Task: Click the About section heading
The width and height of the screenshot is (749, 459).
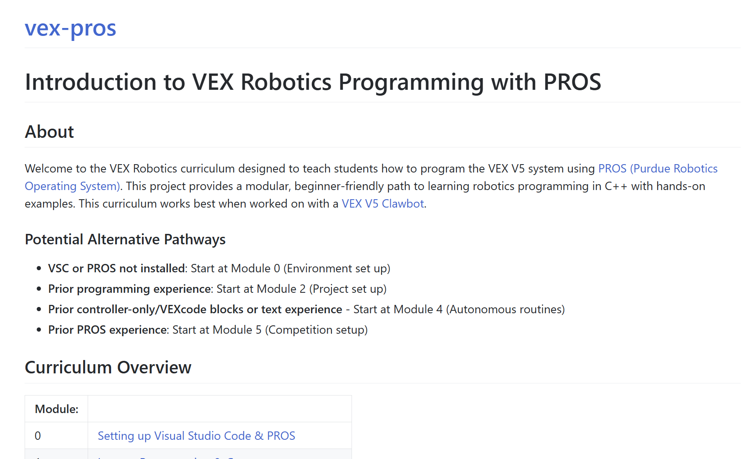Action: point(49,132)
